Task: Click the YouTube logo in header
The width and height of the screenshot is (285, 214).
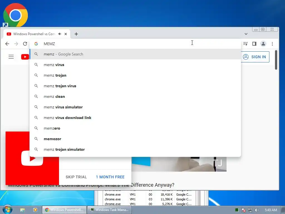Action: click(25, 57)
